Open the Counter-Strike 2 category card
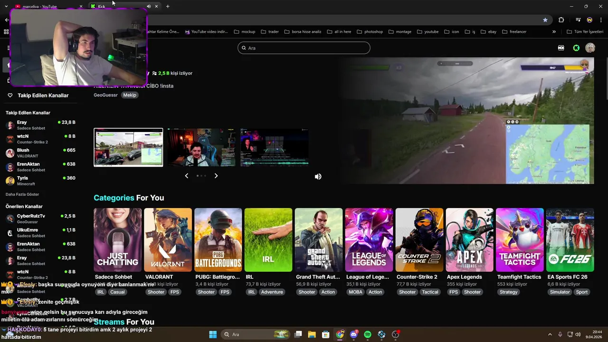The image size is (608, 342). click(x=419, y=240)
